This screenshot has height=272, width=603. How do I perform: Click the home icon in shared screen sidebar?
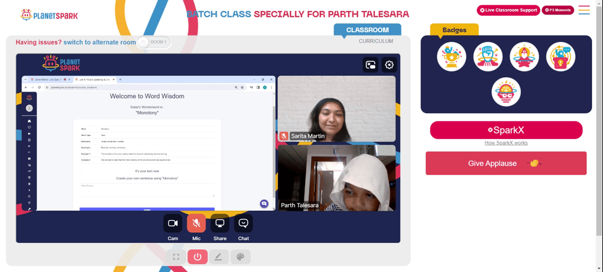coord(29,121)
